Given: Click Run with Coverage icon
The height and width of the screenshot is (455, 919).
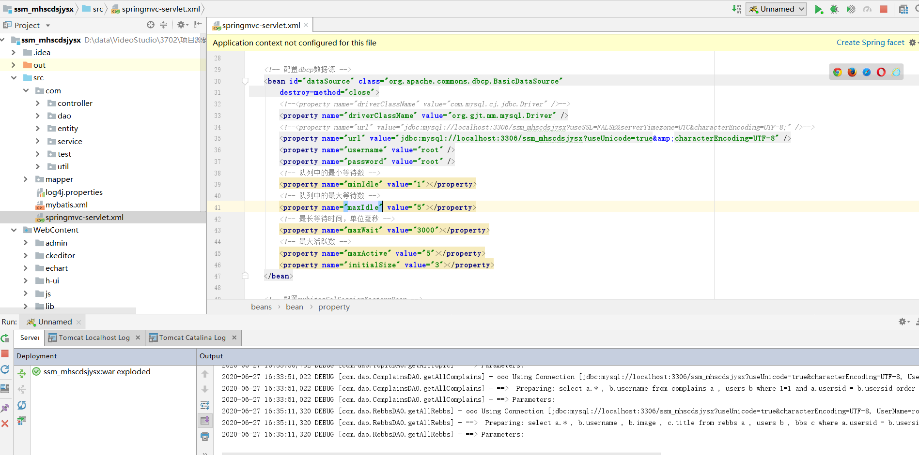Looking at the screenshot, I should pyautogui.click(x=851, y=9).
